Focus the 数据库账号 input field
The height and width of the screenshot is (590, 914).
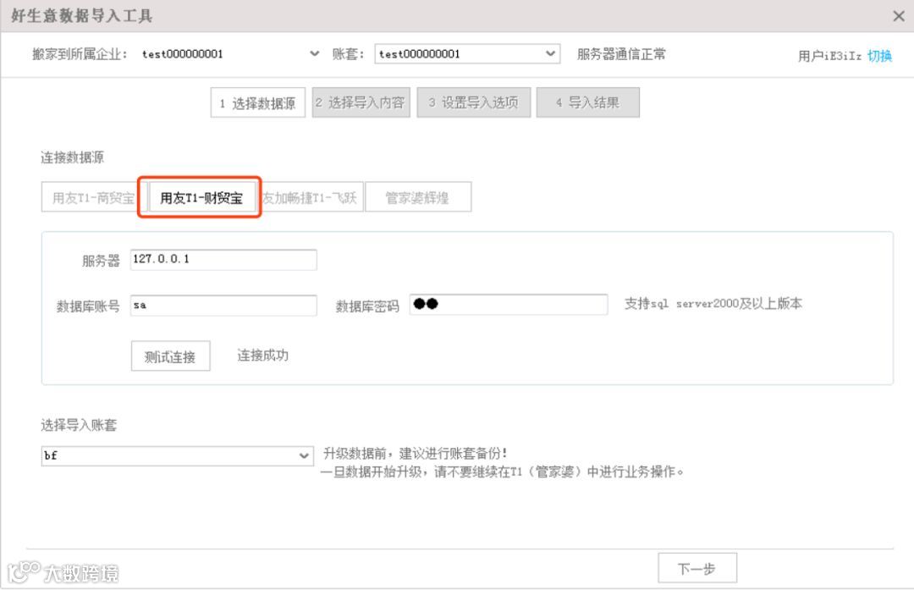(223, 306)
